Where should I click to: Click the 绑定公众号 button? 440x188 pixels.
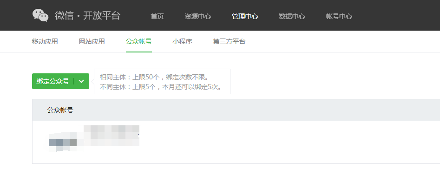[53, 81]
